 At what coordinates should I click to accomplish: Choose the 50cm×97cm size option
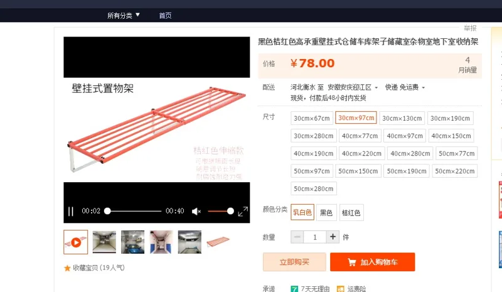[x=312, y=171]
